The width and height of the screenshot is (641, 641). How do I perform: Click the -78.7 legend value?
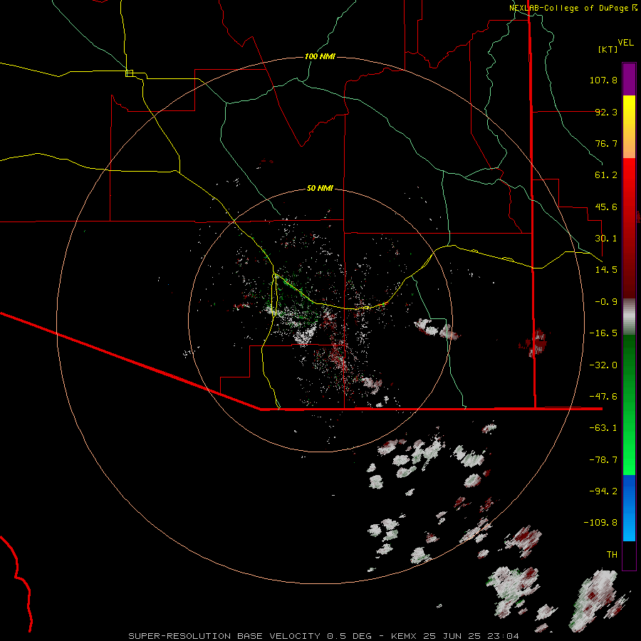pos(603,460)
